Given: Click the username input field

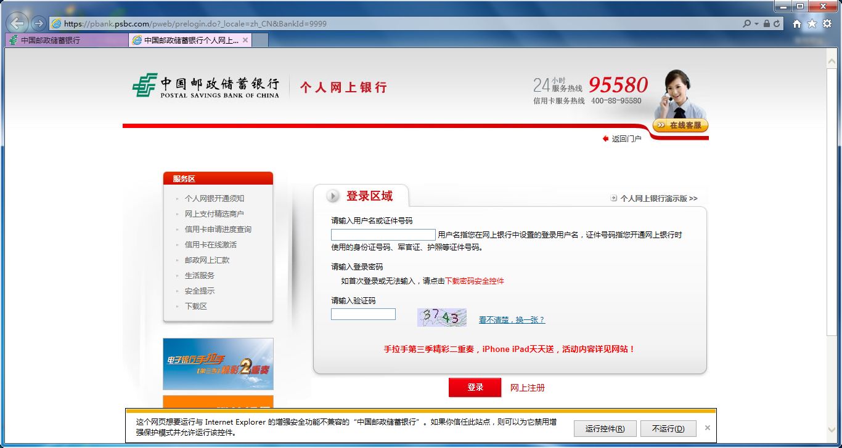Looking at the screenshot, I should pos(383,234).
